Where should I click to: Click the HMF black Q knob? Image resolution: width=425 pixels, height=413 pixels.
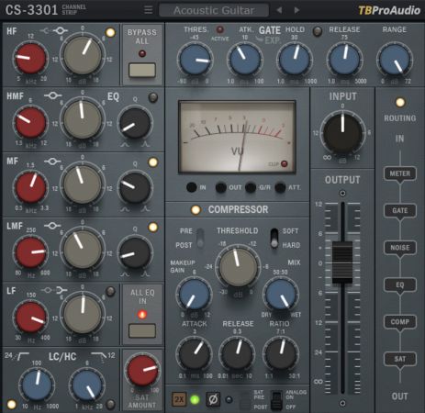coord(135,123)
